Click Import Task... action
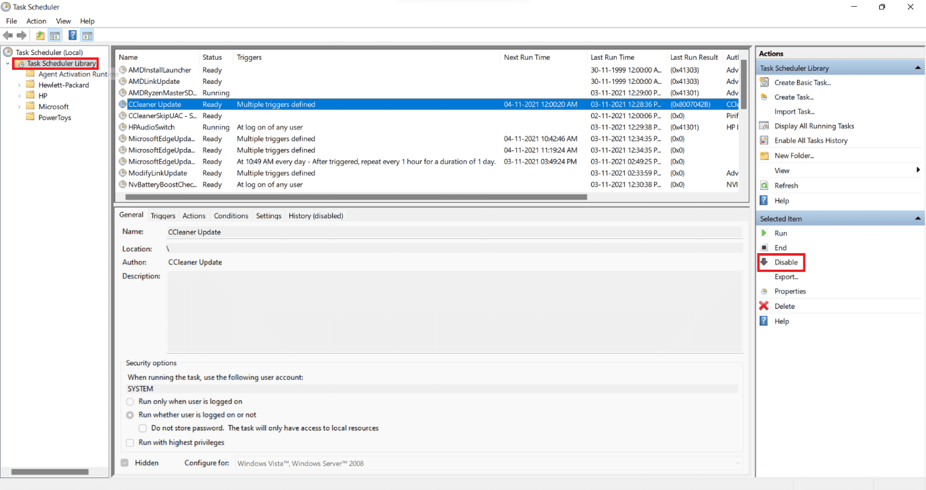 794,111
